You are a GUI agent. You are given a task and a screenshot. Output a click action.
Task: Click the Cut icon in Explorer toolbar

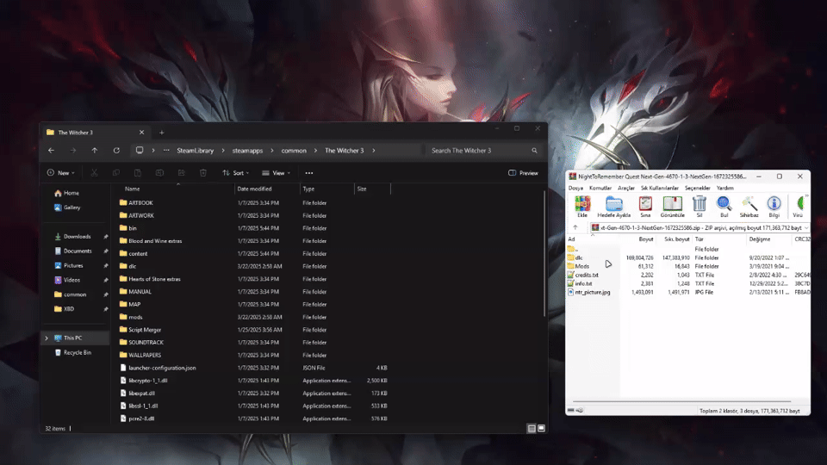[x=94, y=173]
